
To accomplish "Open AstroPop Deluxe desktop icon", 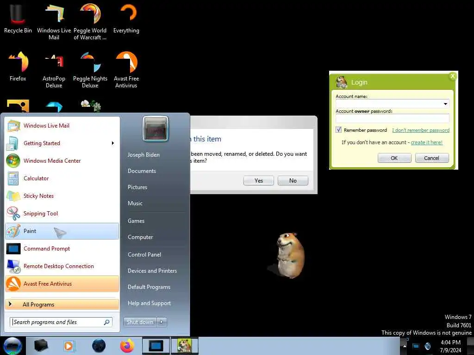I will coord(54,70).
